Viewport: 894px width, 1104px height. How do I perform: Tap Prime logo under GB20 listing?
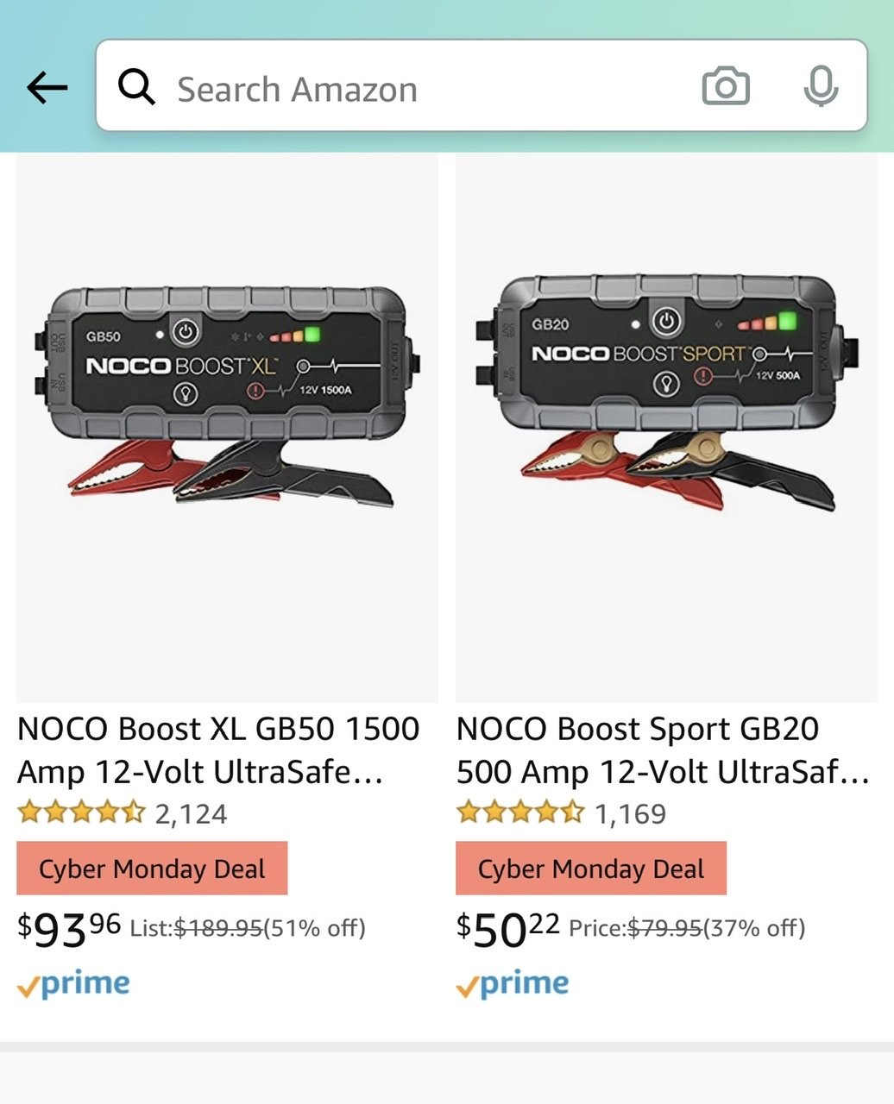click(513, 984)
